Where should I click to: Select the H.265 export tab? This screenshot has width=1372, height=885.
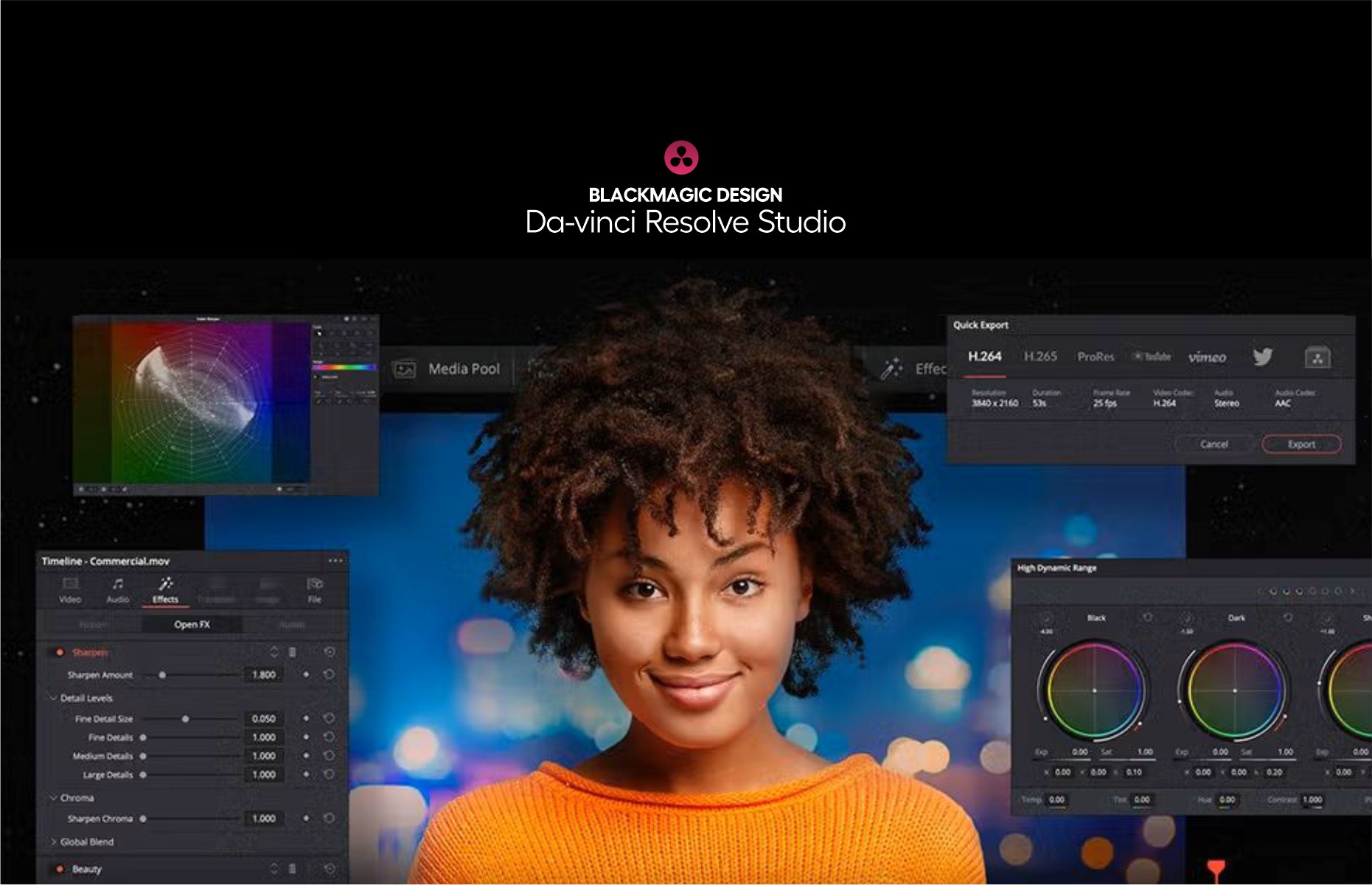(1040, 357)
